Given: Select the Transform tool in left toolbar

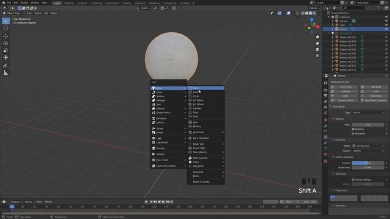Looking at the screenshot, I should coord(5,58).
